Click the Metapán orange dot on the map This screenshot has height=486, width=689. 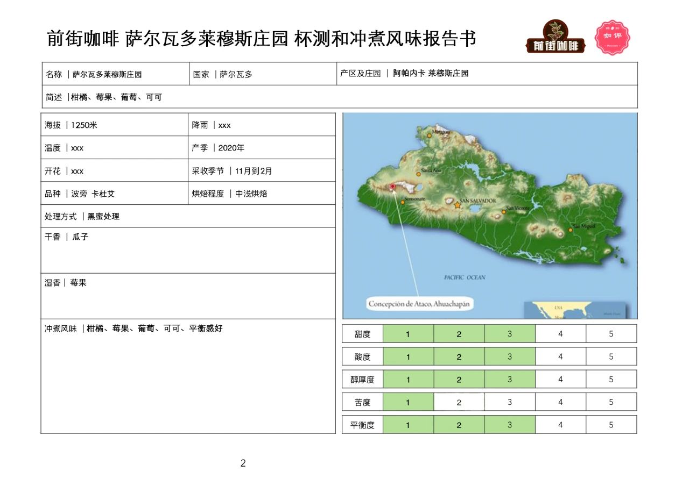(x=429, y=135)
